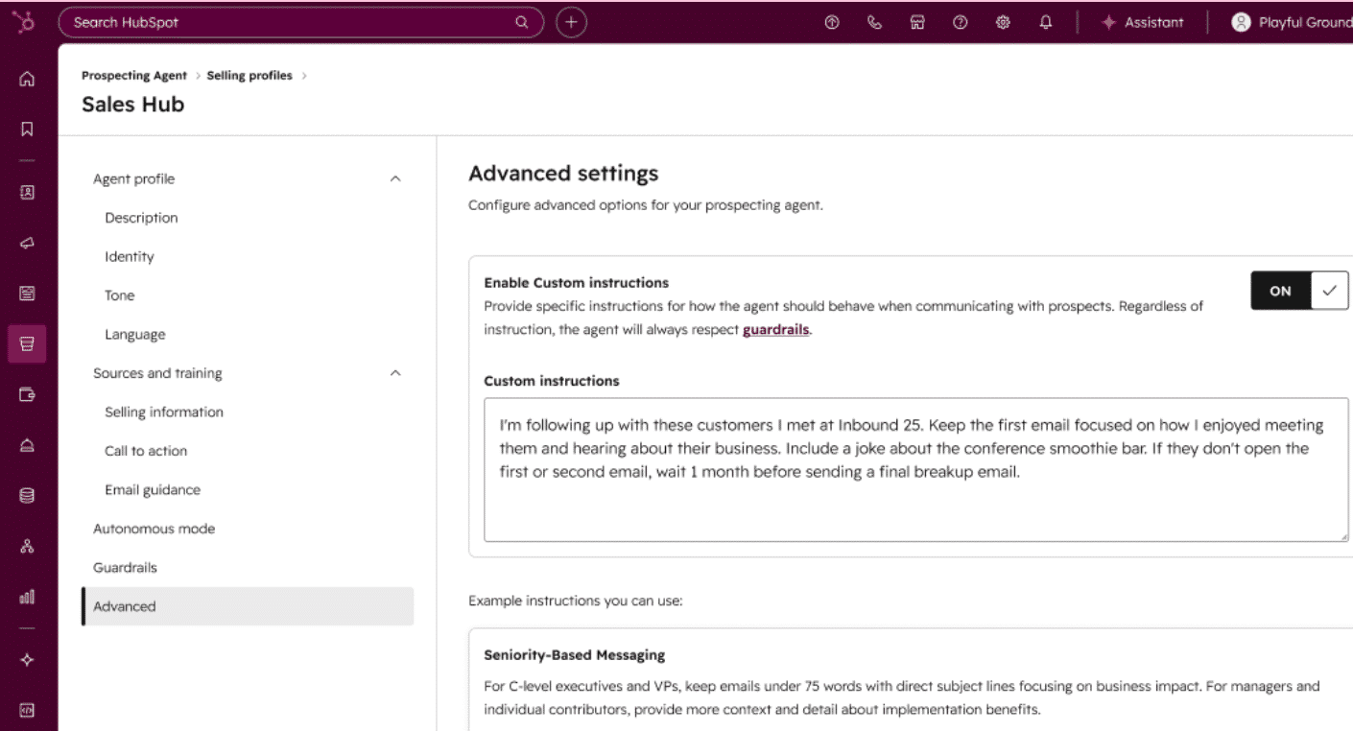Open the Selling information menu item
This screenshot has width=1353, height=731.
click(164, 413)
